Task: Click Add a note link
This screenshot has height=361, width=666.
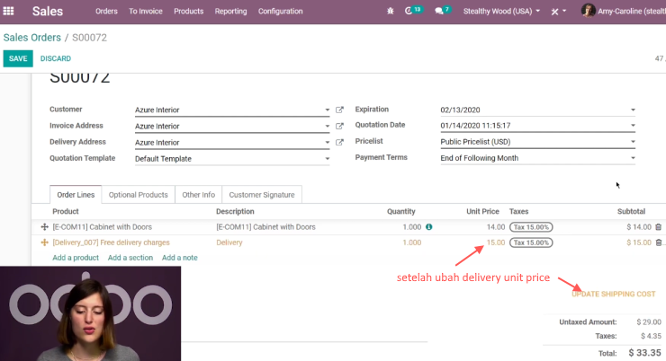Action: (x=180, y=258)
